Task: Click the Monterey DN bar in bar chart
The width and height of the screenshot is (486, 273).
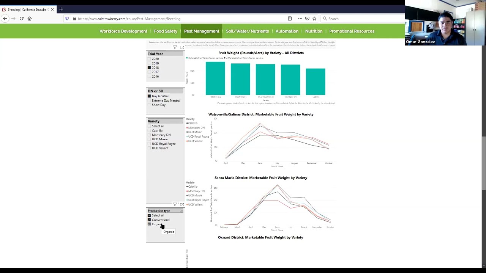Action: [290, 80]
